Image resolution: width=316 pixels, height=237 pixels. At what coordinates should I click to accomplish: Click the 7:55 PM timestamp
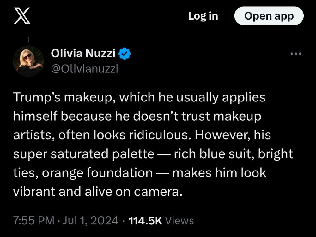(x=33, y=220)
